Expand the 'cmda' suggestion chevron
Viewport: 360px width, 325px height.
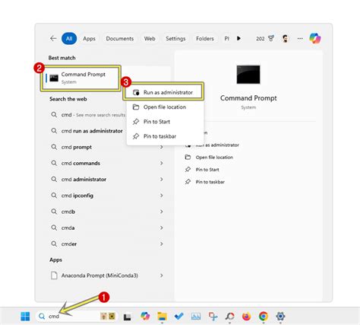click(161, 228)
